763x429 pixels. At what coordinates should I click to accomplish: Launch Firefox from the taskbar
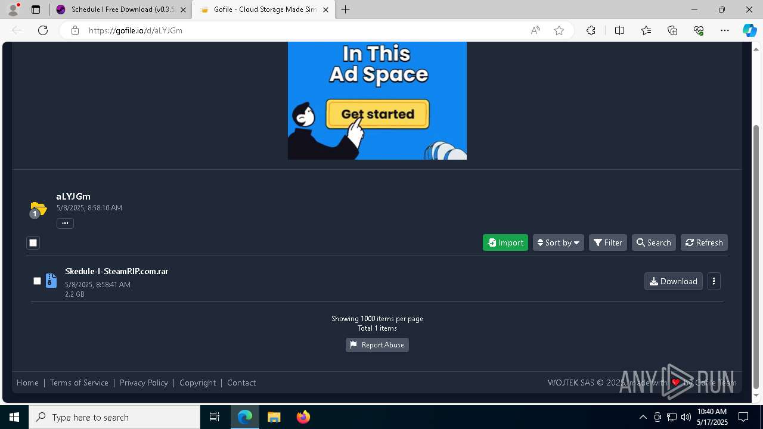pos(303,417)
